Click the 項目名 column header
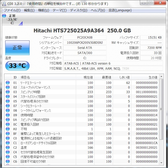This screenshot has height=168, width=168. pyautogui.click(x=47, y=77)
